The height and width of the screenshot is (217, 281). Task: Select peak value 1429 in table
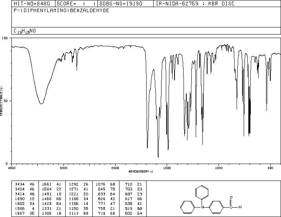(47, 204)
